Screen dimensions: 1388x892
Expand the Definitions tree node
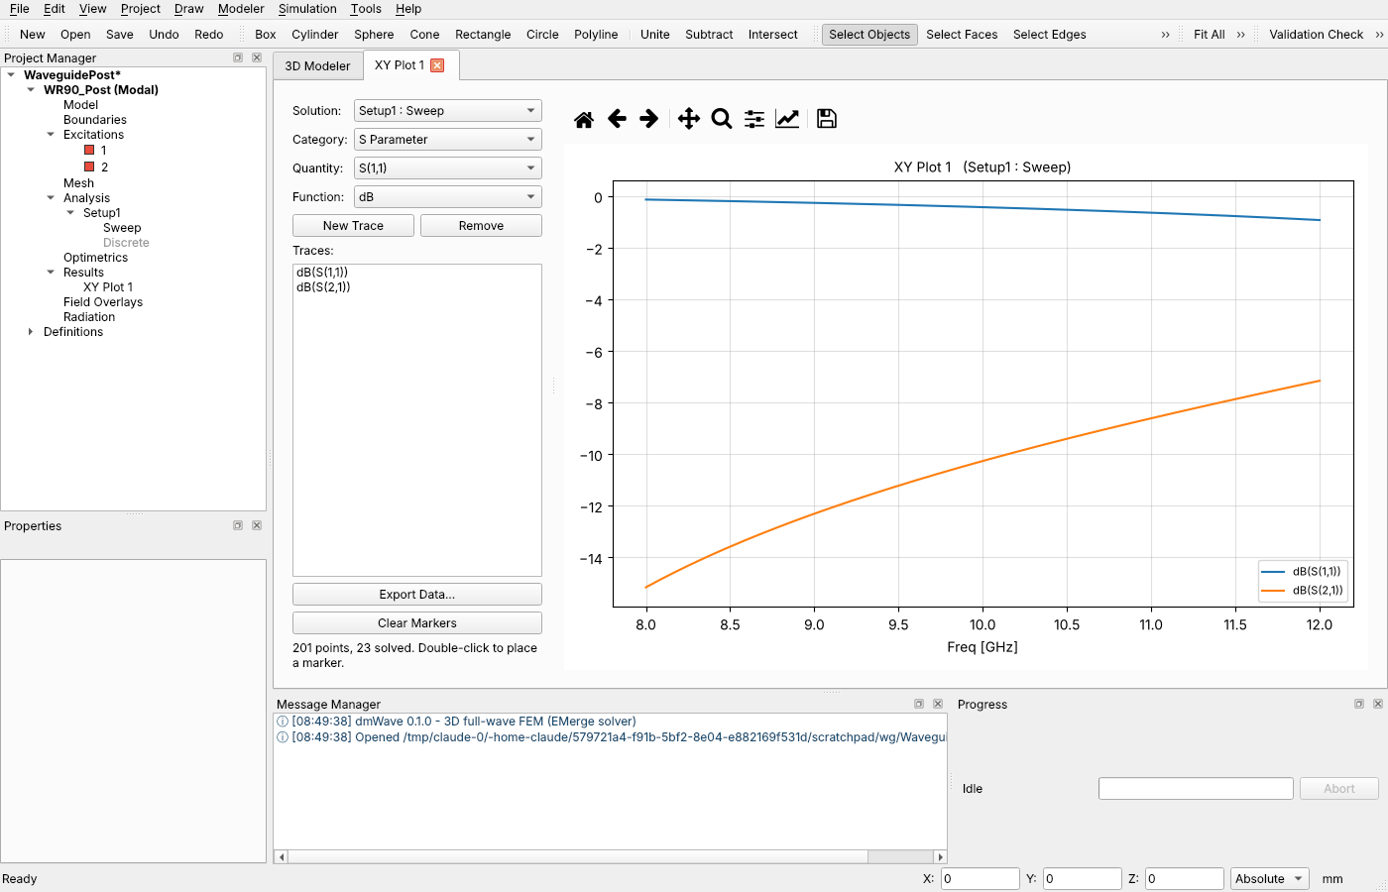(31, 332)
